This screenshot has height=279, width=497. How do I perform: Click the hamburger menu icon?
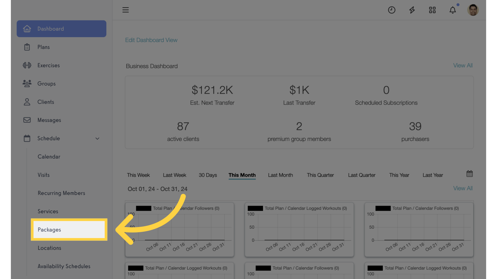click(x=126, y=10)
